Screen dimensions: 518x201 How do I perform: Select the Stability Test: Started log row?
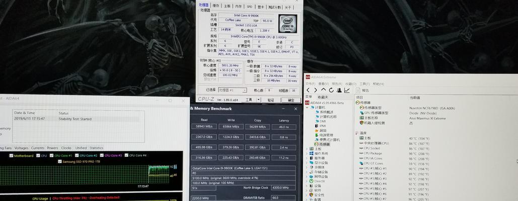(79, 119)
